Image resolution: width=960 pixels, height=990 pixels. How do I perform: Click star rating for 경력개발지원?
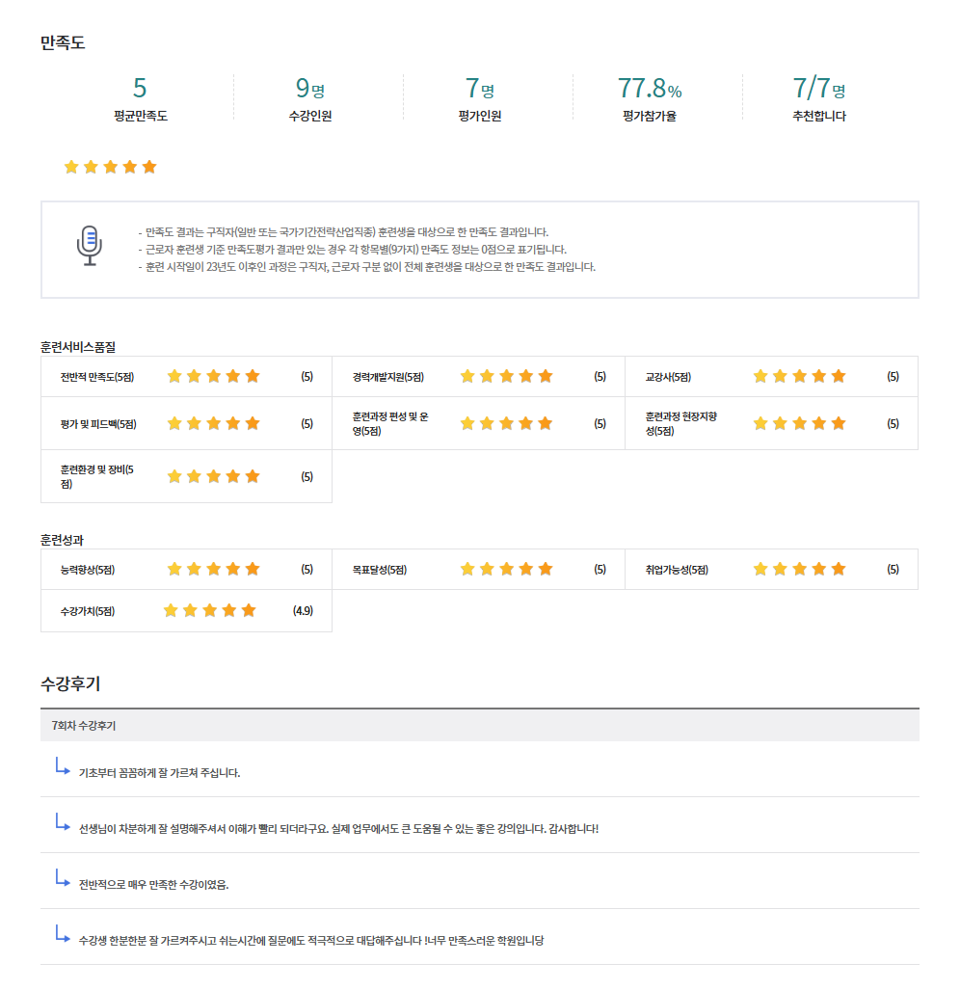point(506,376)
